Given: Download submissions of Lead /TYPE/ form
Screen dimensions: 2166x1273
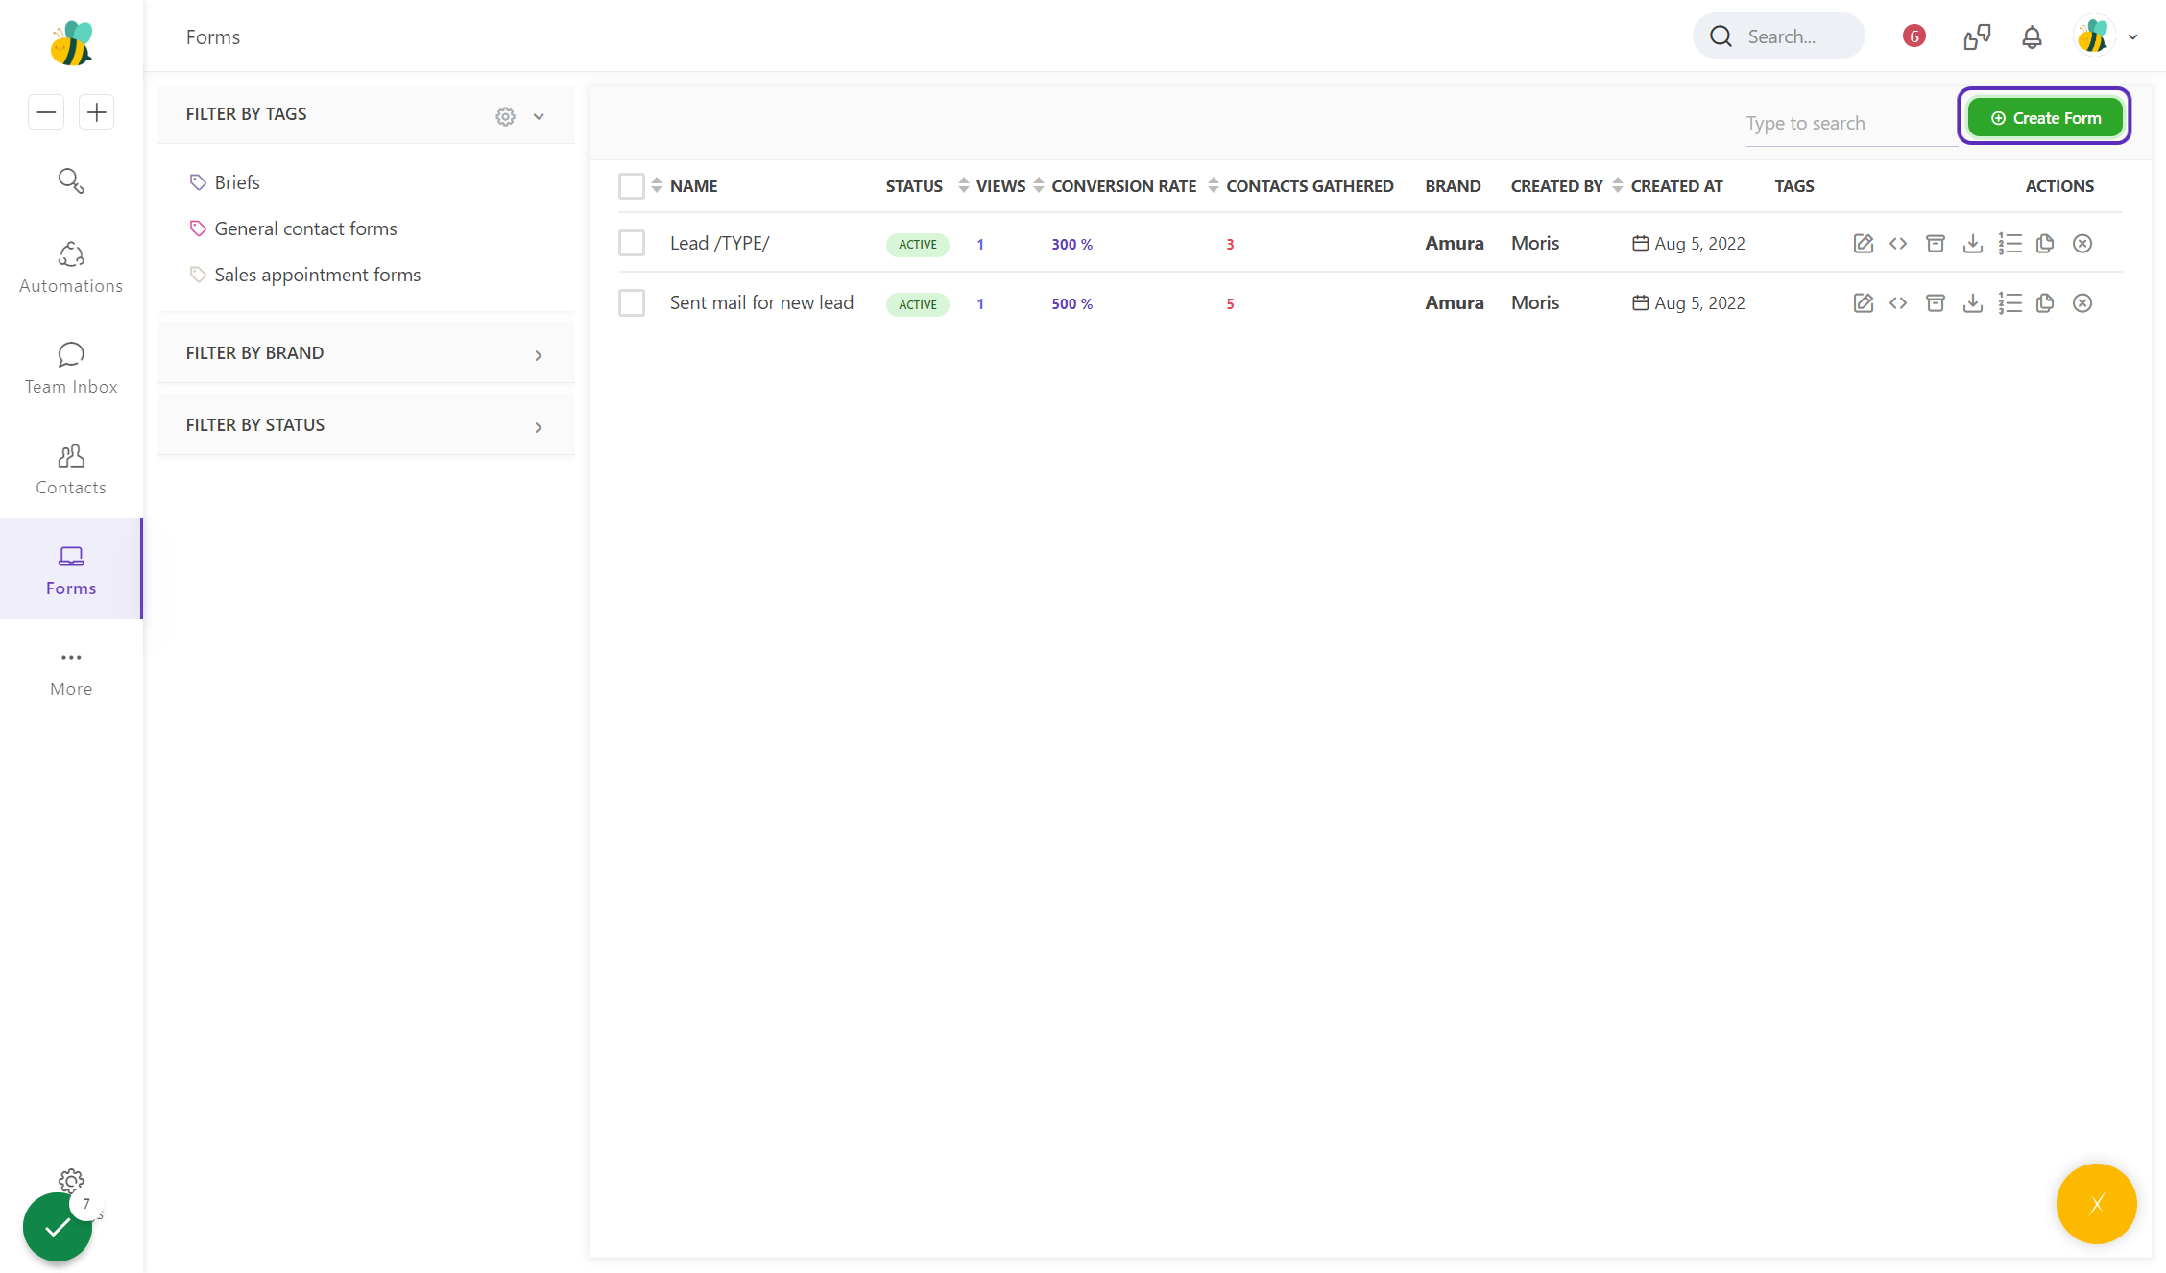Looking at the screenshot, I should (1973, 244).
